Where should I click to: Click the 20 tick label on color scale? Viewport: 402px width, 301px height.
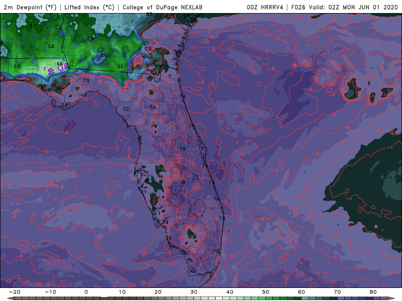pyautogui.click(x=158, y=292)
